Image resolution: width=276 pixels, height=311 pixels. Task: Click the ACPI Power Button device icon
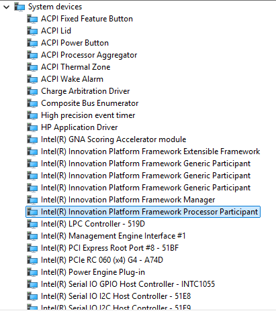32,43
